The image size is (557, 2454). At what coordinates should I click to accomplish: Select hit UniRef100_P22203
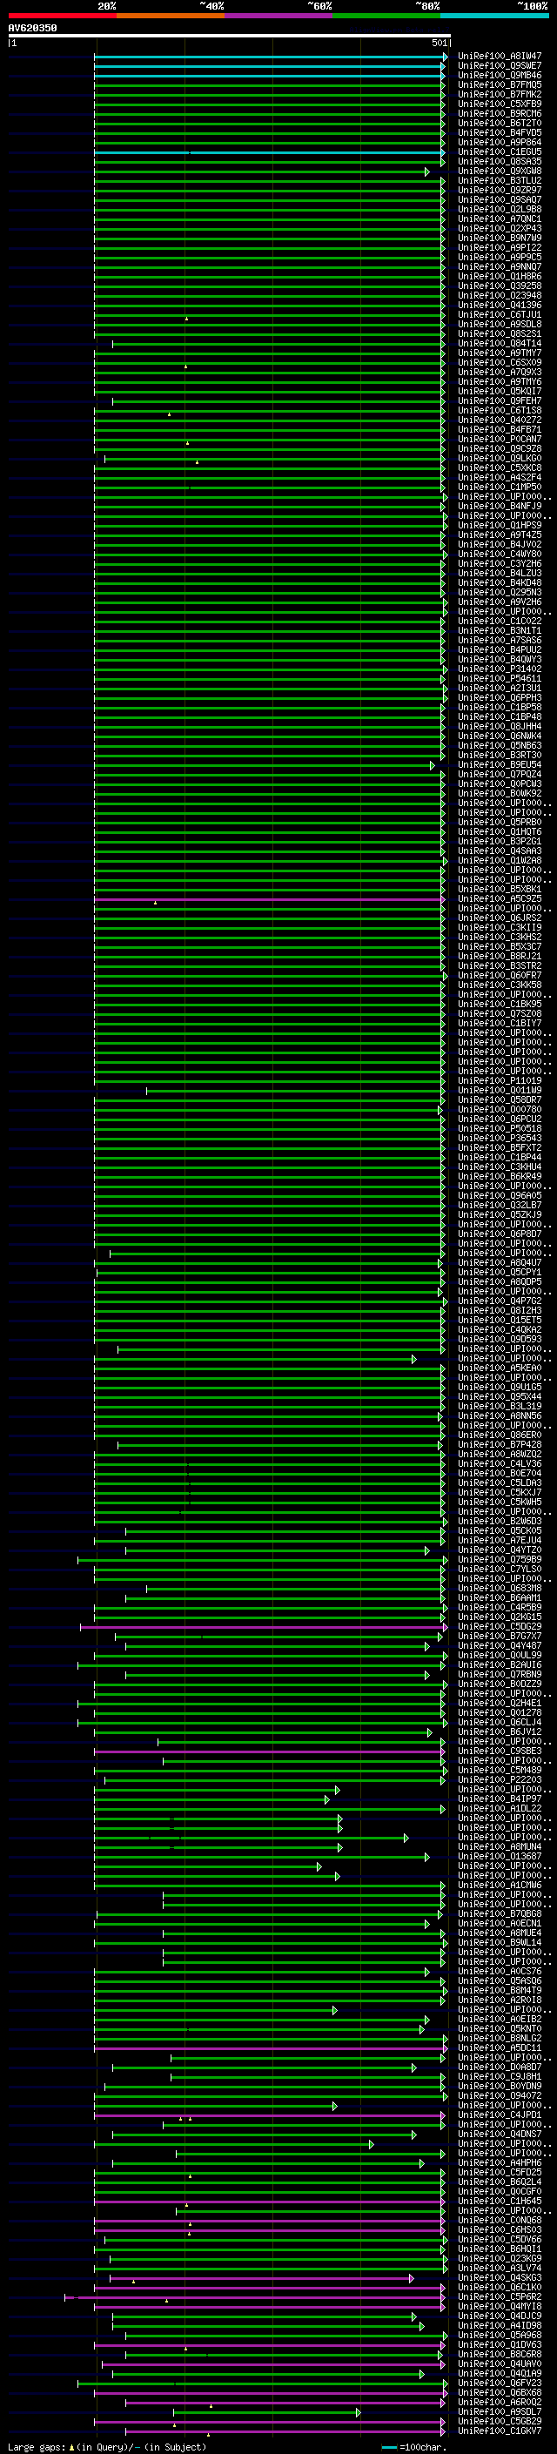point(500,1779)
